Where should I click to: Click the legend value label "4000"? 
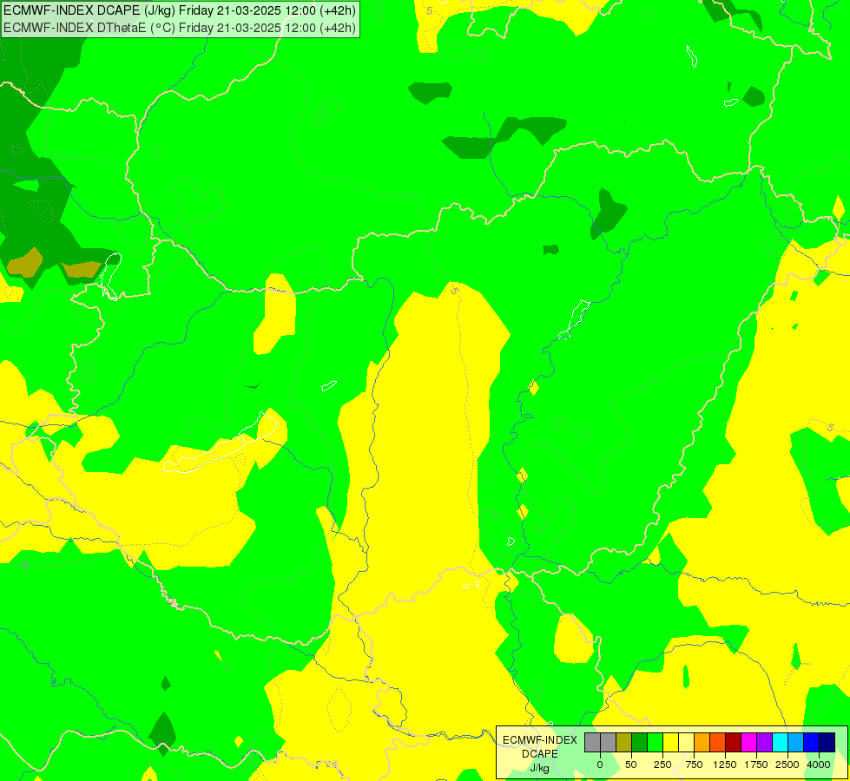[x=819, y=765]
